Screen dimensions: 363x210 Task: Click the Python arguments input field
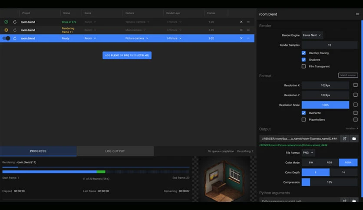pyautogui.click(x=299, y=200)
